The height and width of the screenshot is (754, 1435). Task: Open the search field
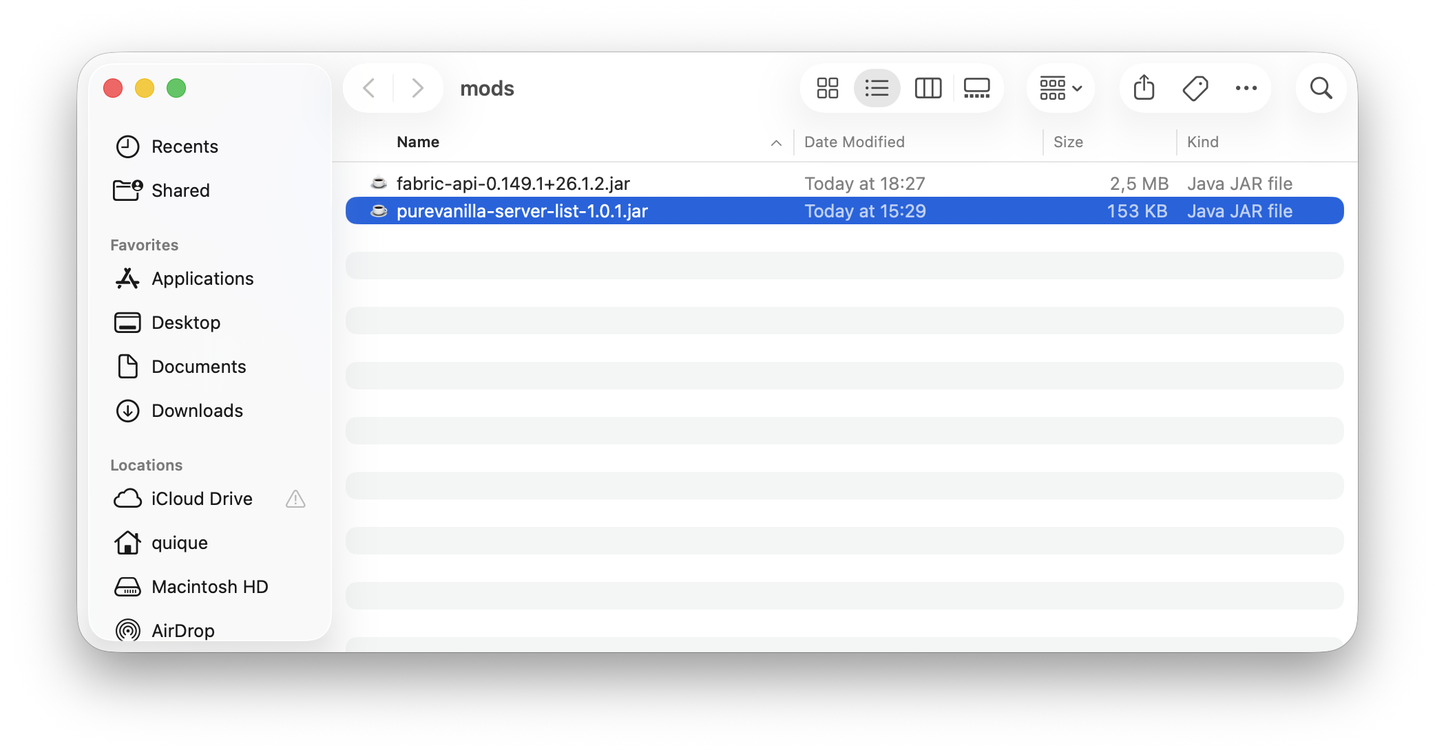(x=1321, y=88)
